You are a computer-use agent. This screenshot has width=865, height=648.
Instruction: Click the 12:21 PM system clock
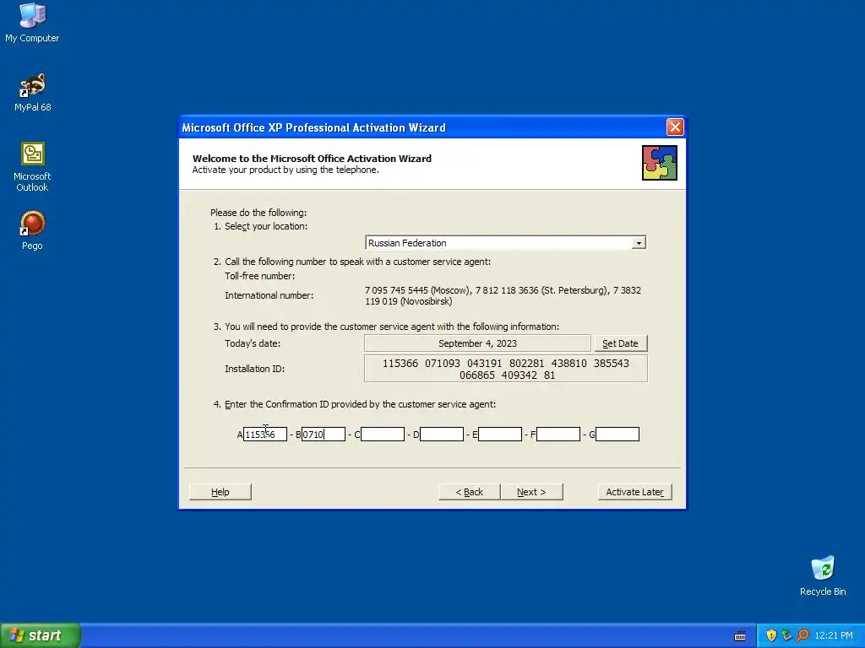(x=833, y=636)
